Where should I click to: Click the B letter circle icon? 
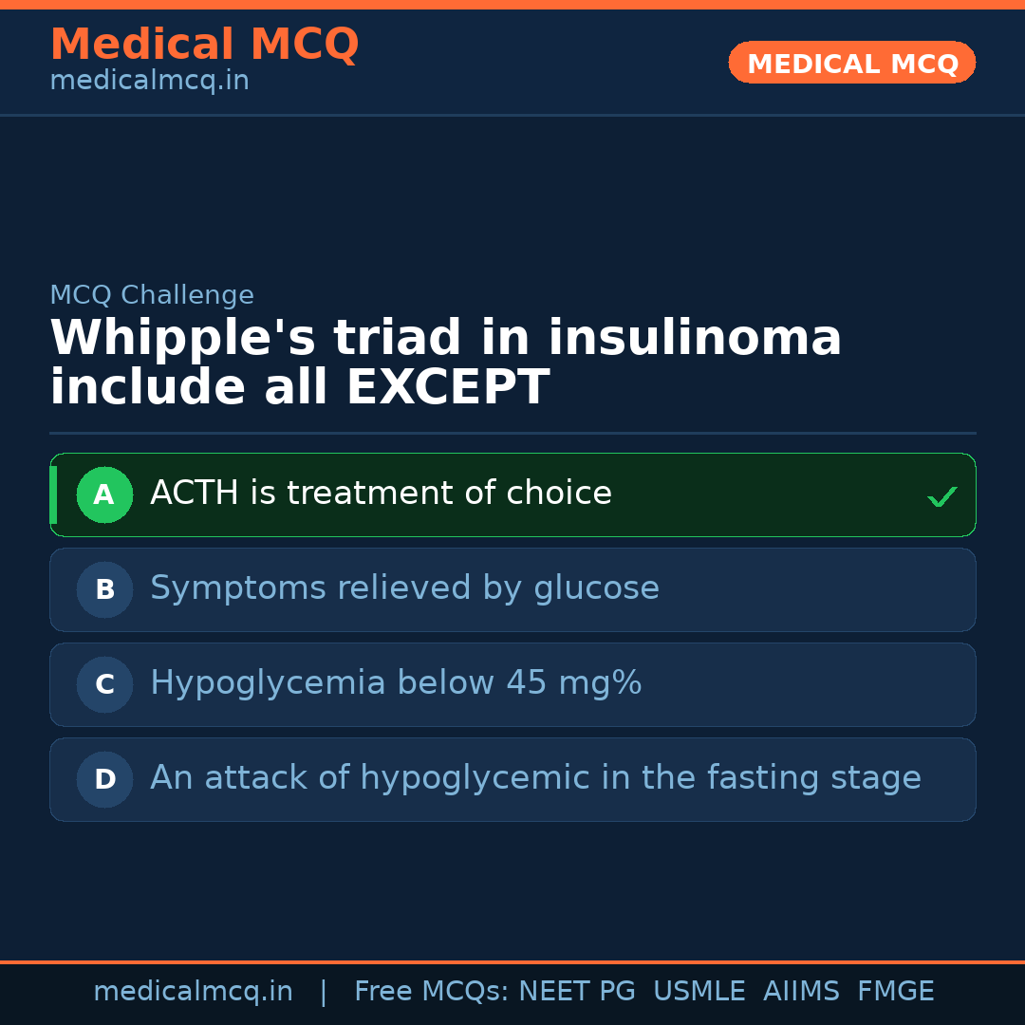click(104, 589)
